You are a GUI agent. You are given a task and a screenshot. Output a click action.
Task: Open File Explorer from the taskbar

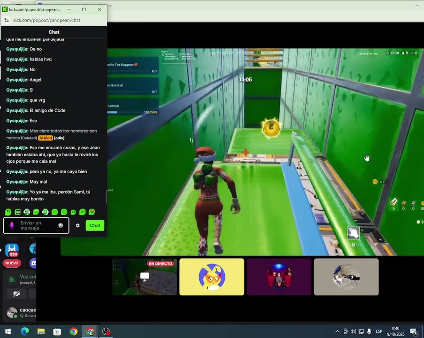(41, 331)
